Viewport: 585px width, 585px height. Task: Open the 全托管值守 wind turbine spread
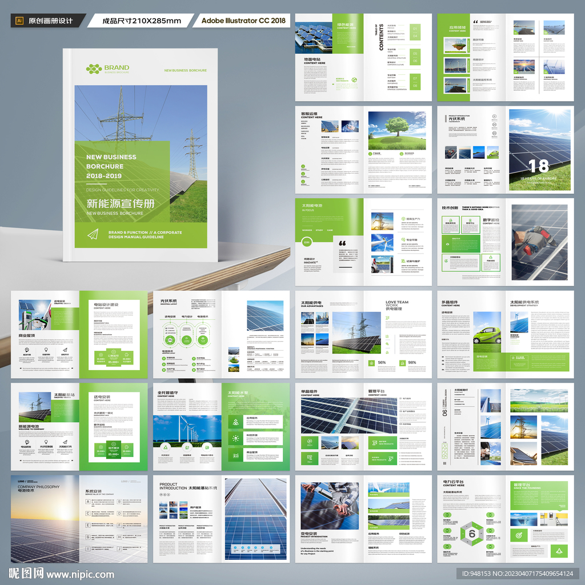pyautogui.click(x=221, y=426)
